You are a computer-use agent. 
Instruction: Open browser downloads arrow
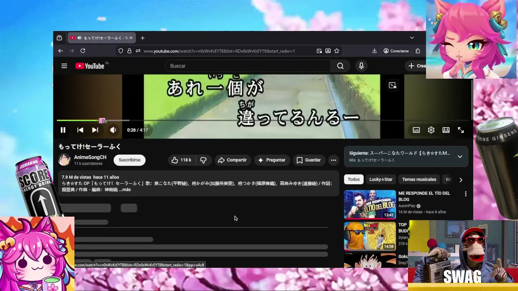[x=374, y=51]
